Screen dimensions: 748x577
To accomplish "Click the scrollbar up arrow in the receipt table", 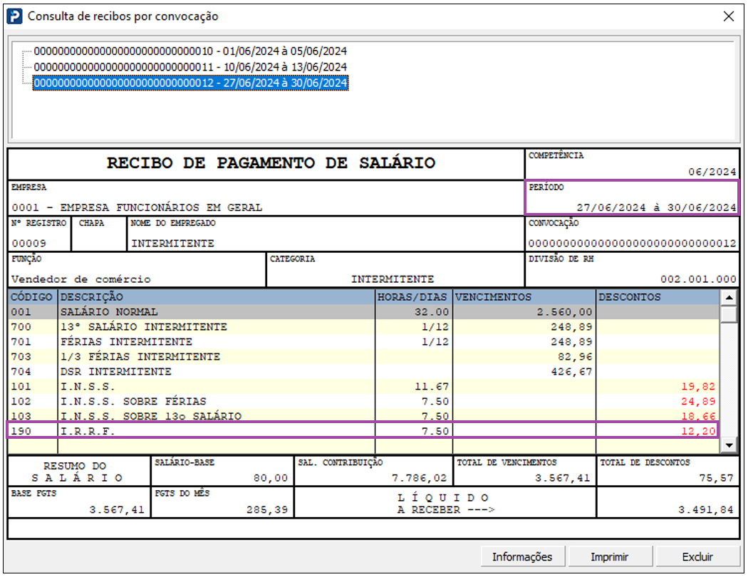I will [x=729, y=298].
